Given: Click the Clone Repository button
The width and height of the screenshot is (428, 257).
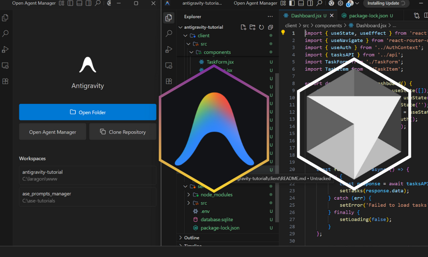Looking at the screenshot, I should click(x=123, y=132).
